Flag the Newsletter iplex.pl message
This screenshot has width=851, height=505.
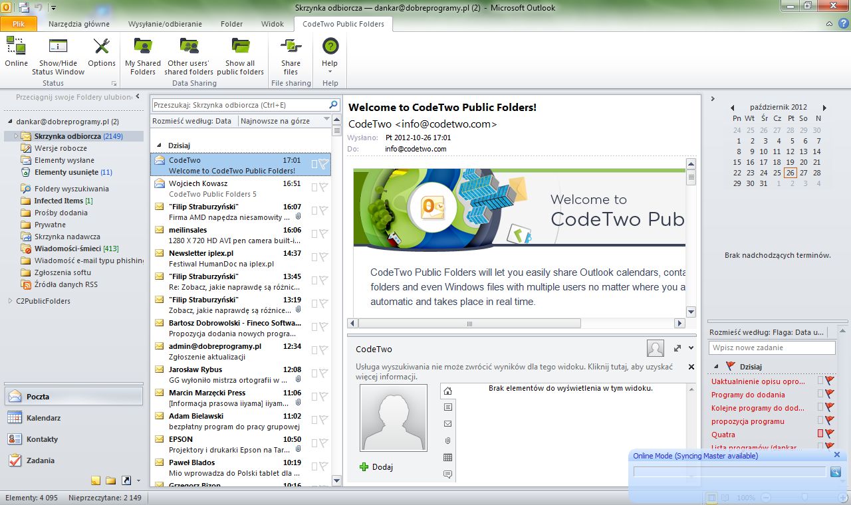(x=324, y=257)
